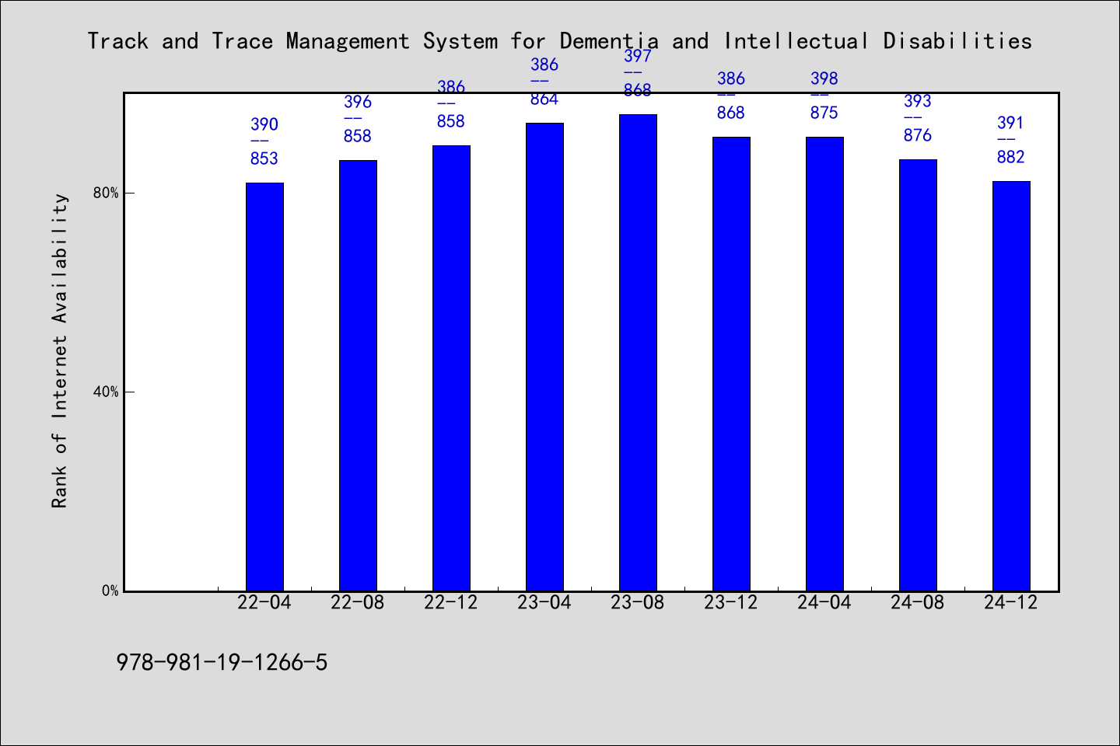Click the chart title about Dementia
This screenshot has height=746, width=1120.
560,40
